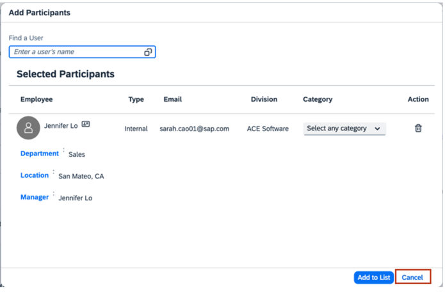Viewport: 445px width, 293px height.
Task: Click the Manager label
Action: point(35,197)
